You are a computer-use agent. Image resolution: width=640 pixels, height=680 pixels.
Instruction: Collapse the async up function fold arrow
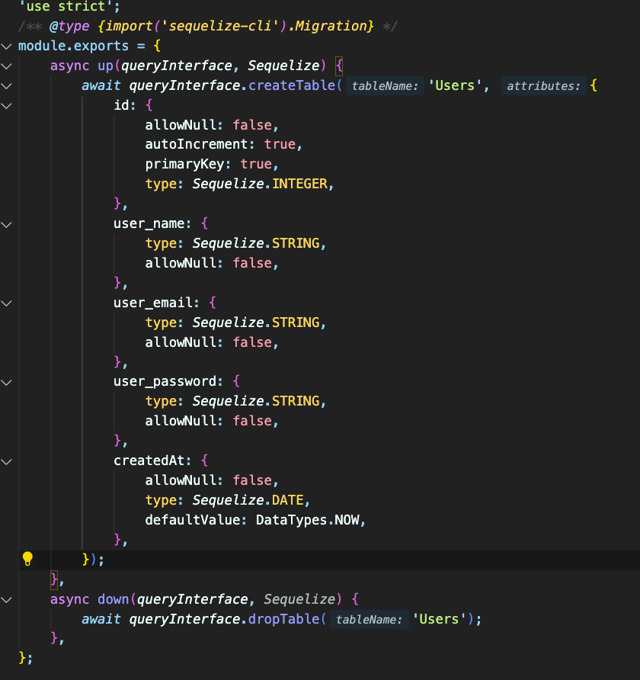click(7, 66)
